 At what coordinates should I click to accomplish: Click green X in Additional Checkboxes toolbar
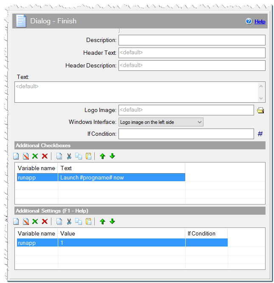tap(35, 156)
